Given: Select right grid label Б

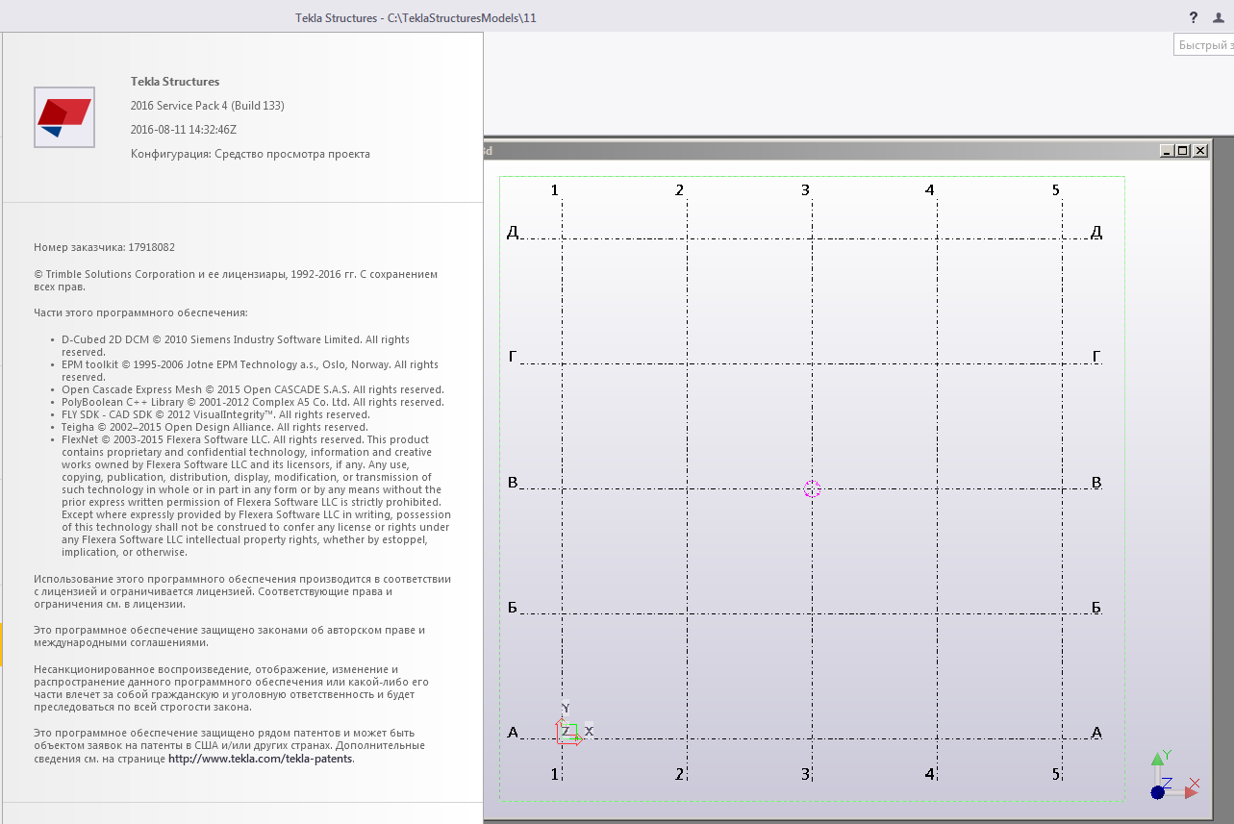Looking at the screenshot, I should [1096, 608].
